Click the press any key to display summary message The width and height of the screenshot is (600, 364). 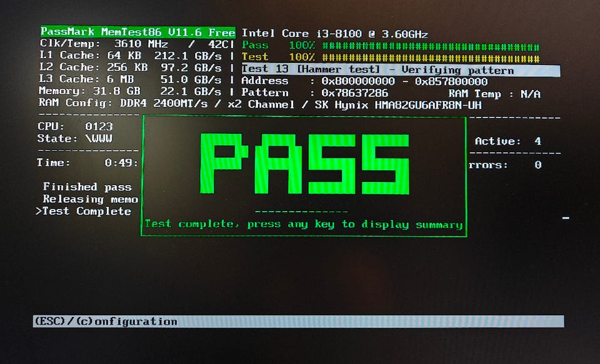304,225
